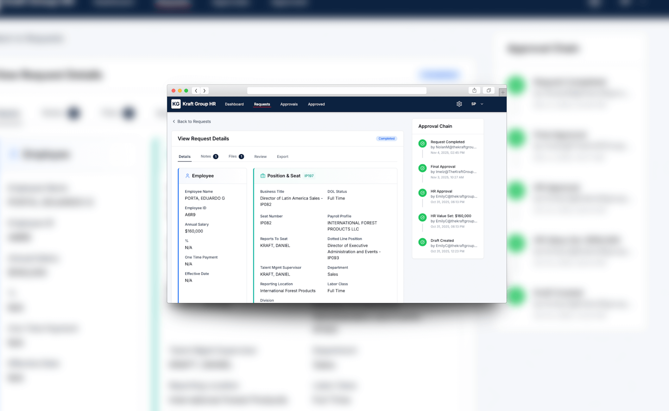The width and height of the screenshot is (669, 411).
Task: Go back with browser back arrow
Action: pyautogui.click(x=196, y=91)
